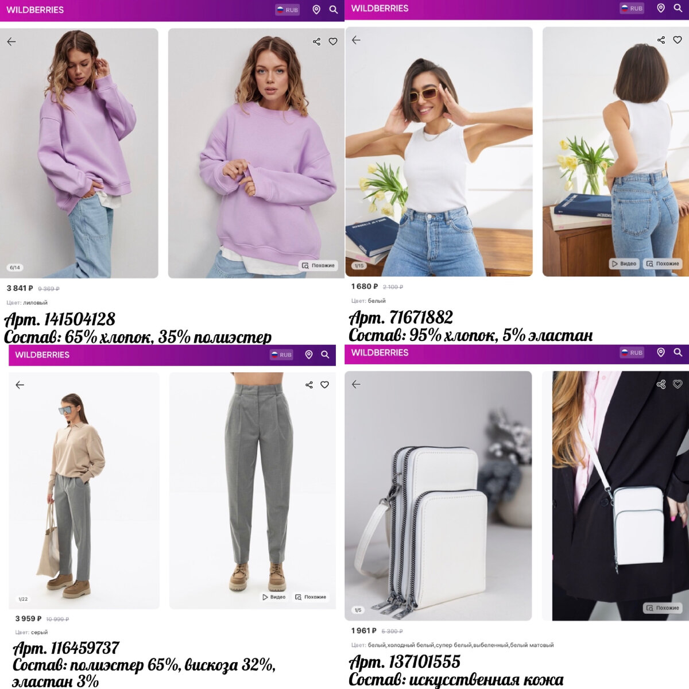Go back from the lilac sweatshirt page
Viewport: 689px width, 689px height.
11,41
